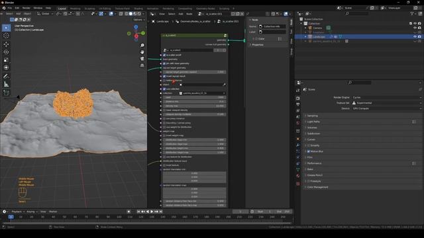Open the Edit menu
The height and width of the screenshot is (238, 424).
[x=17, y=8]
